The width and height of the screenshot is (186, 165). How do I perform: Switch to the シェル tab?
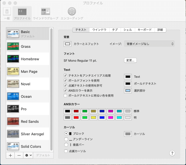pos(128,30)
